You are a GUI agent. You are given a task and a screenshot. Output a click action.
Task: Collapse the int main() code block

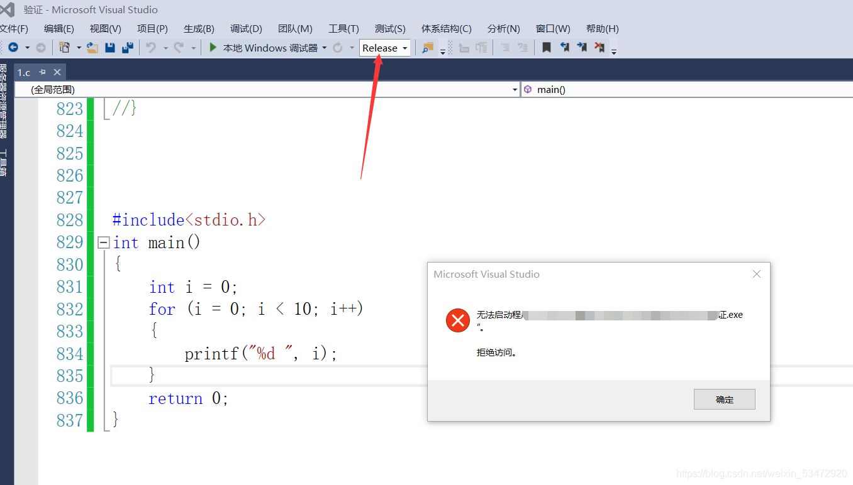click(x=104, y=242)
